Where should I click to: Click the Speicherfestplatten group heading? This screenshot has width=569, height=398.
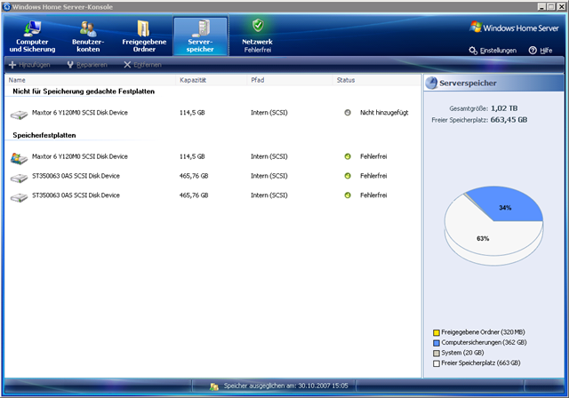44,135
